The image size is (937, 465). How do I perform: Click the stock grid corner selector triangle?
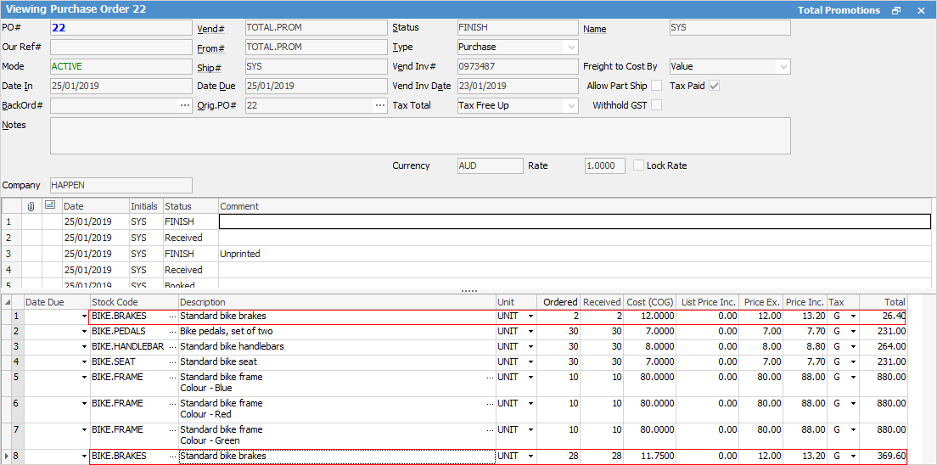8,302
